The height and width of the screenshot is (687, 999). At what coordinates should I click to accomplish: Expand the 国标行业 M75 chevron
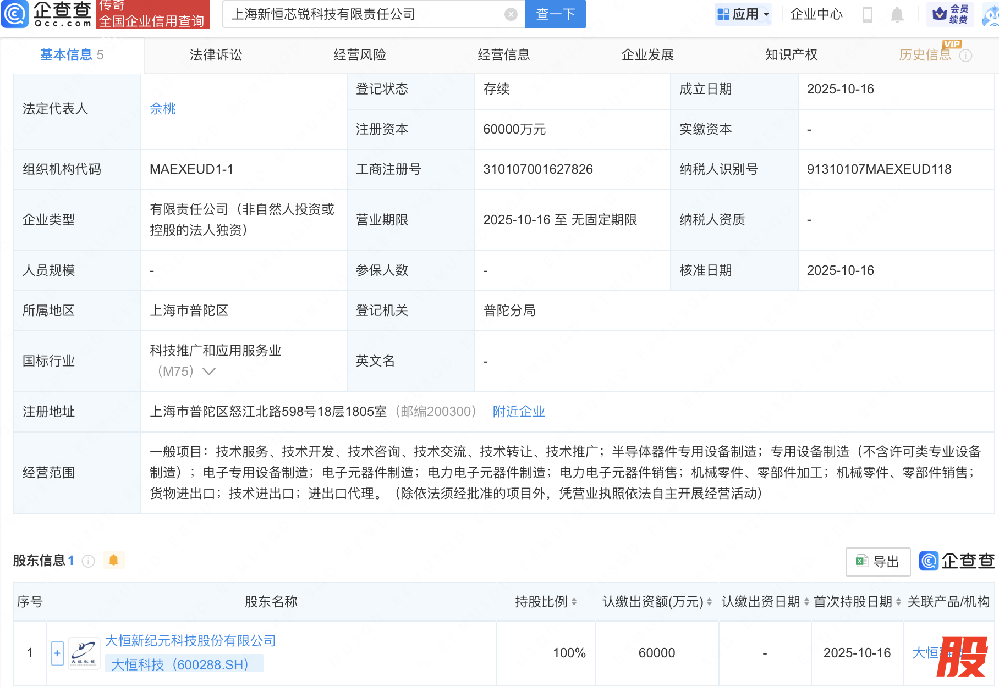click(x=209, y=372)
